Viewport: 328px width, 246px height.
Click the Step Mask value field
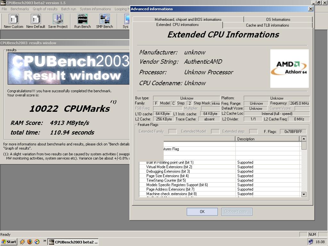(216, 103)
